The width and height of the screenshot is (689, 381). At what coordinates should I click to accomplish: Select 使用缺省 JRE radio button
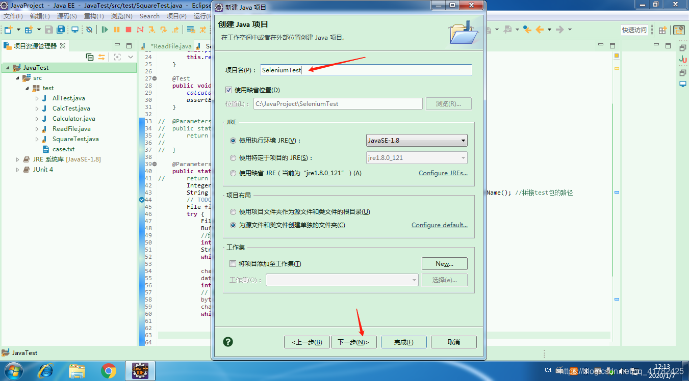pyautogui.click(x=233, y=173)
